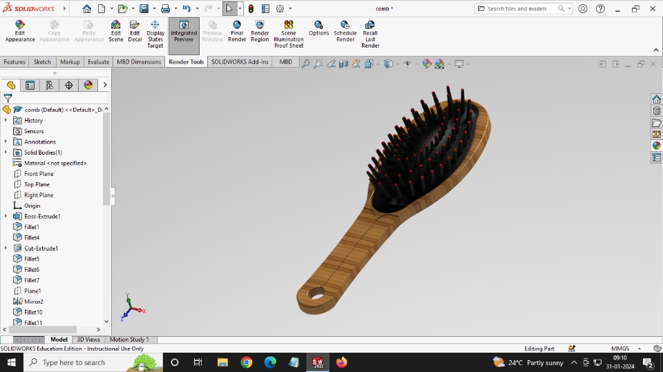
Task: Open the Edit Scene tool
Action: (115, 31)
